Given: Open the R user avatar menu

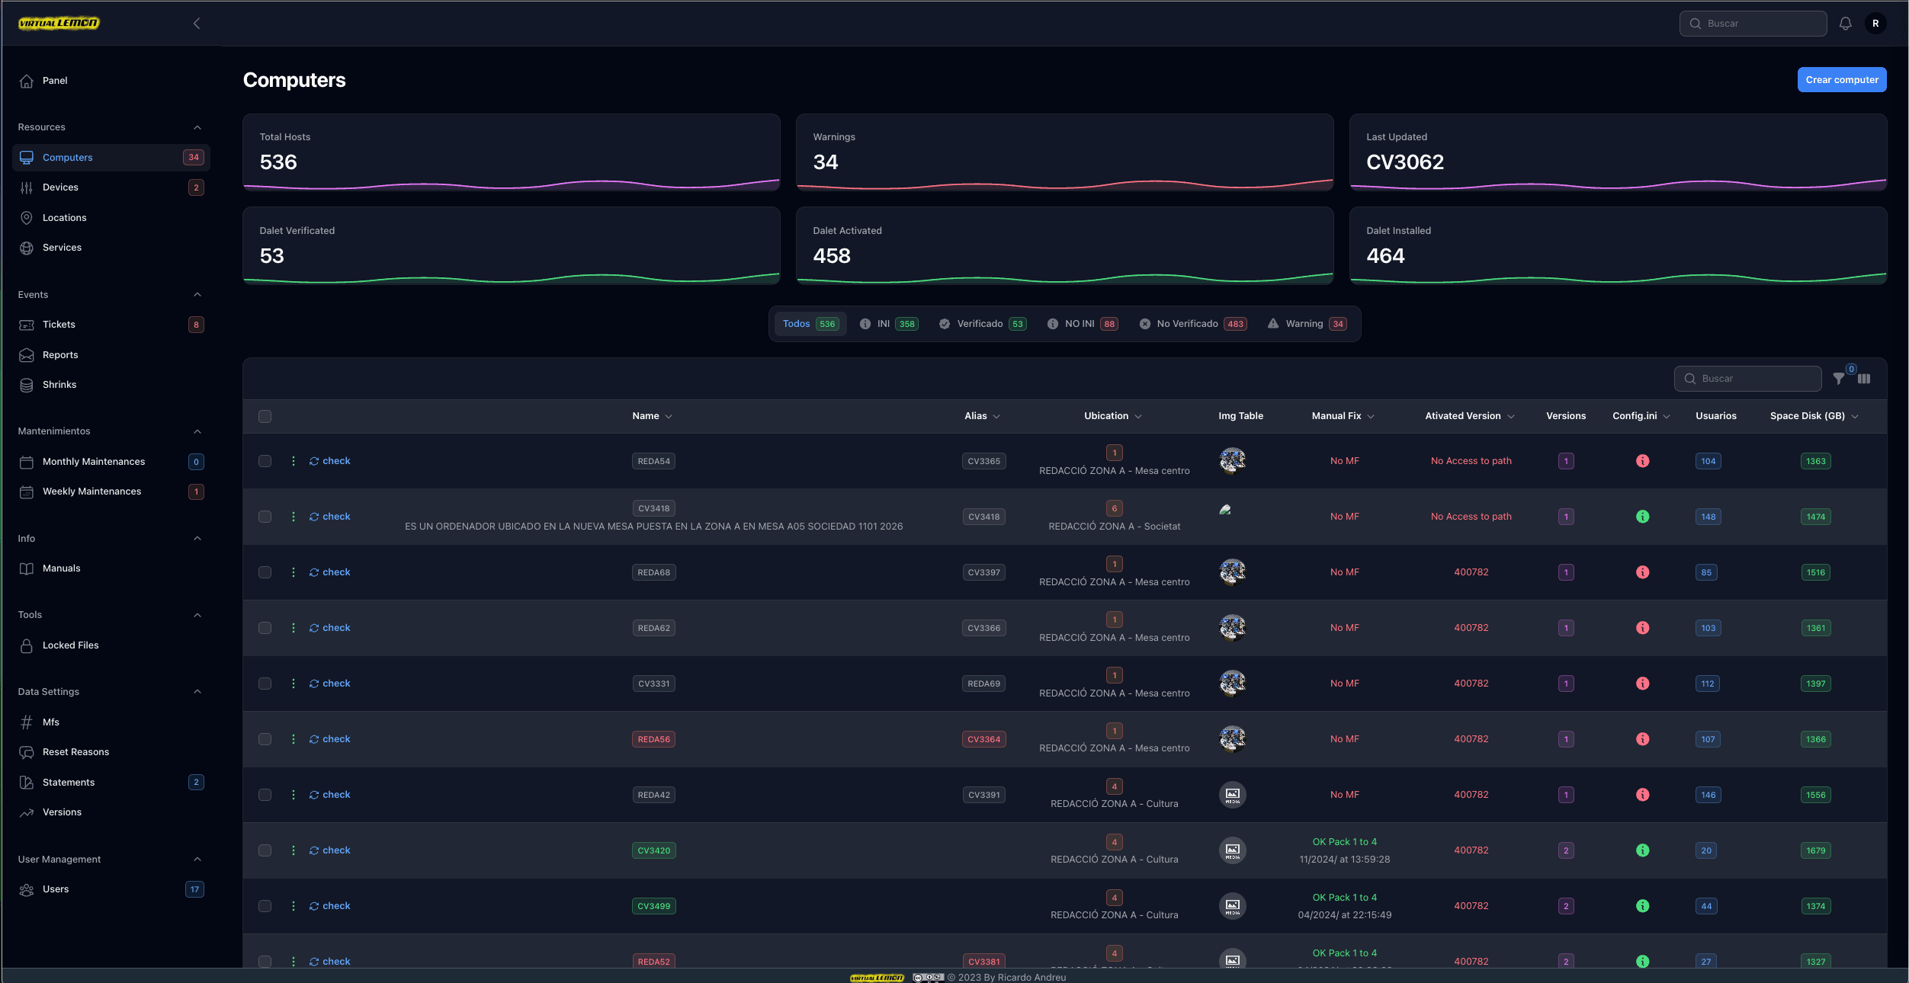Looking at the screenshot, I should click(x=1875, y=24).
